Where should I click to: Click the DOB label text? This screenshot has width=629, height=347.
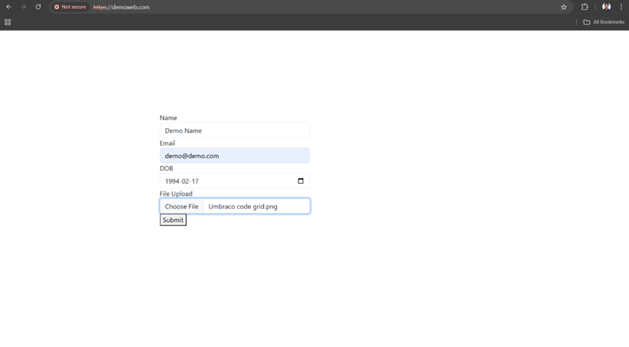166,168
